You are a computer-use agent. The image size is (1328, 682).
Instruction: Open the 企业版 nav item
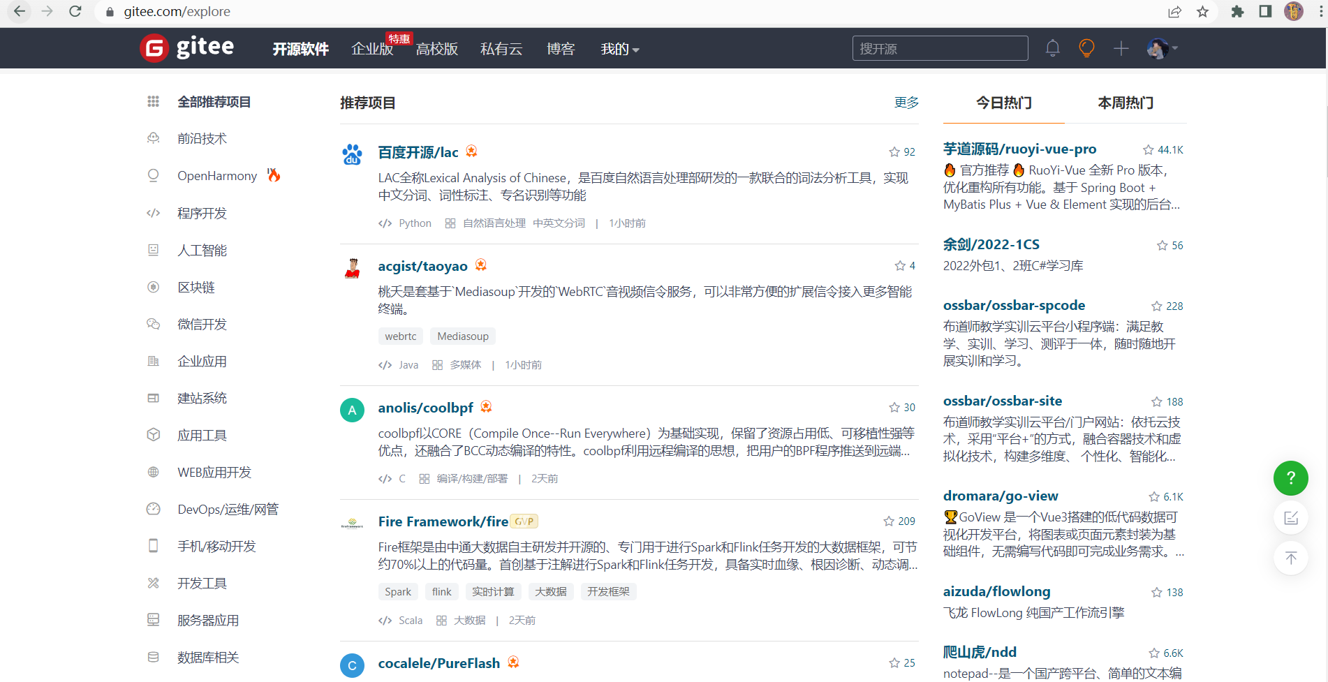click(x=372, y=49)
